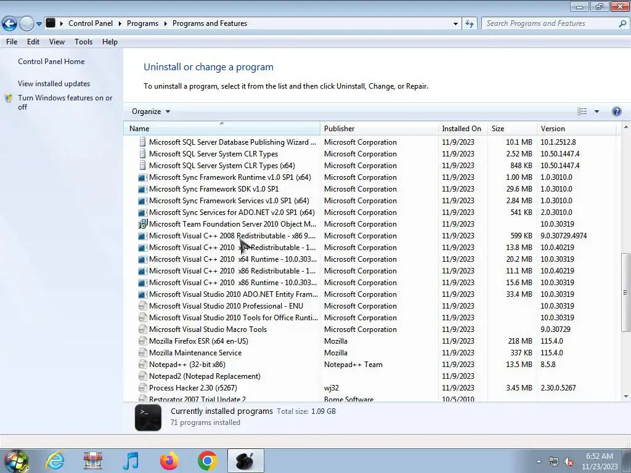This screenshot has height=473, width=631.
Task: Click the music note taskbar icon
Action: pos(131,461)
